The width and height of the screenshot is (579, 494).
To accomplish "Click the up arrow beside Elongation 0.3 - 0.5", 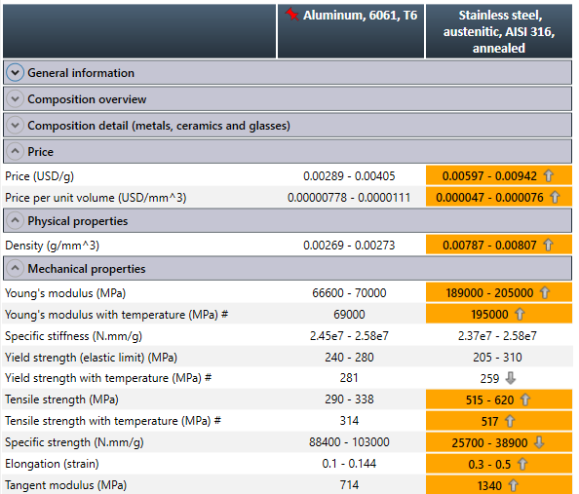I will [522, 464].
